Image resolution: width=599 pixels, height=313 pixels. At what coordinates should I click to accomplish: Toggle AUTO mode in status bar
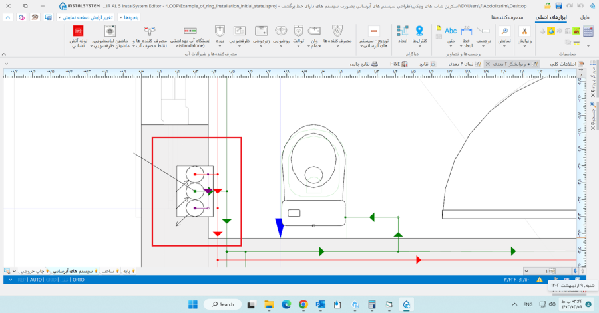coord(35,280)
